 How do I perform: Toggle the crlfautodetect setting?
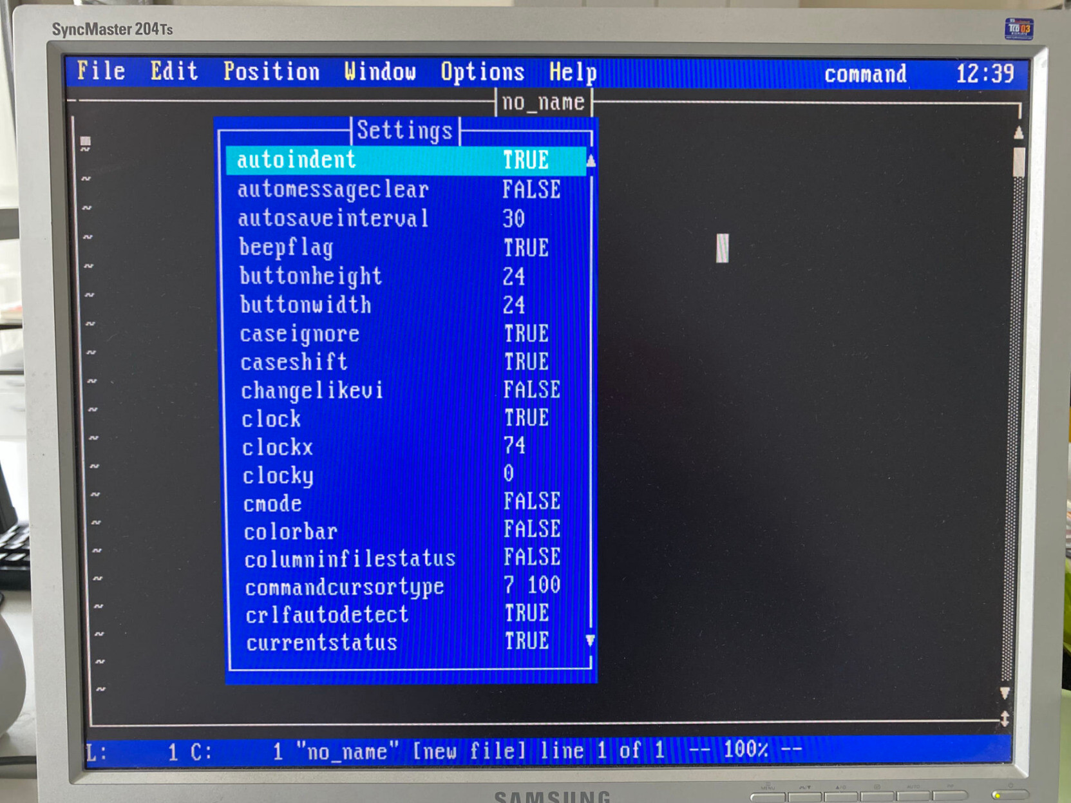(x=410, y=614)
